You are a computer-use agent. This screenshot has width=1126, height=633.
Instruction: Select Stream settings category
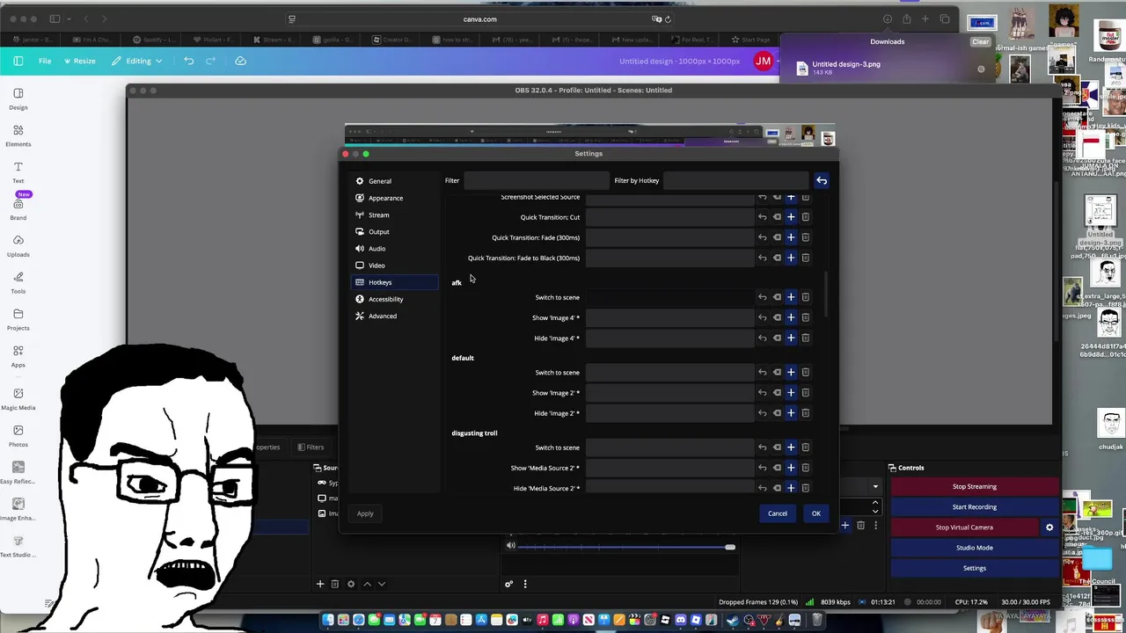394,215
